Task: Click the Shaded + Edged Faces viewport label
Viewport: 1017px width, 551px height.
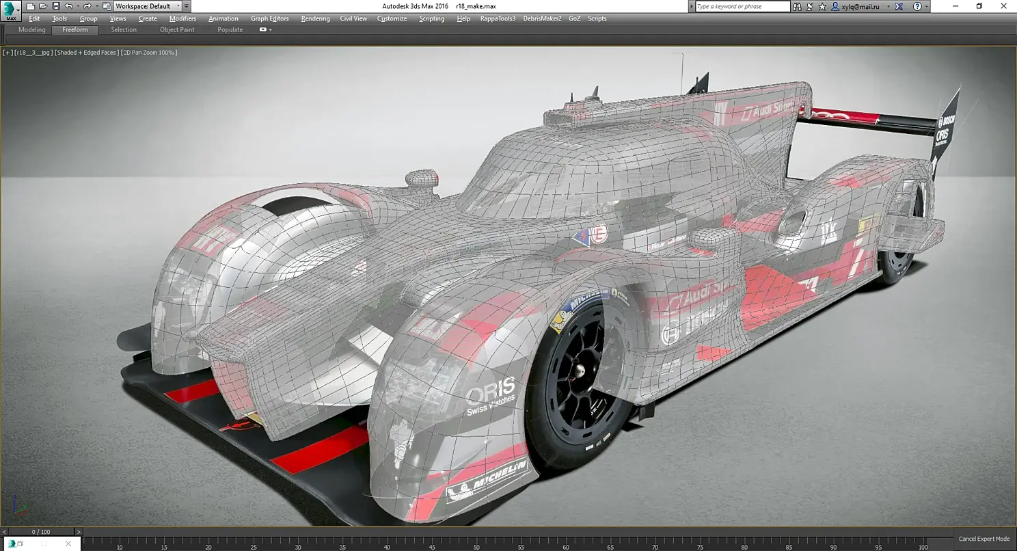Action: [86, 53]
